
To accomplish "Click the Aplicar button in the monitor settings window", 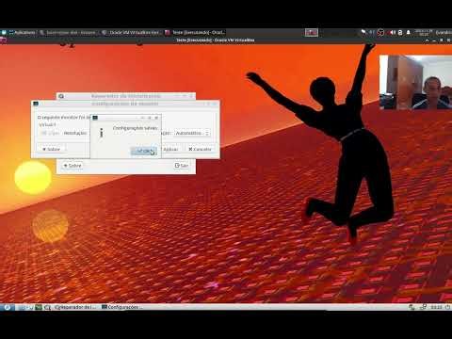I will click(x=170, y=149).
